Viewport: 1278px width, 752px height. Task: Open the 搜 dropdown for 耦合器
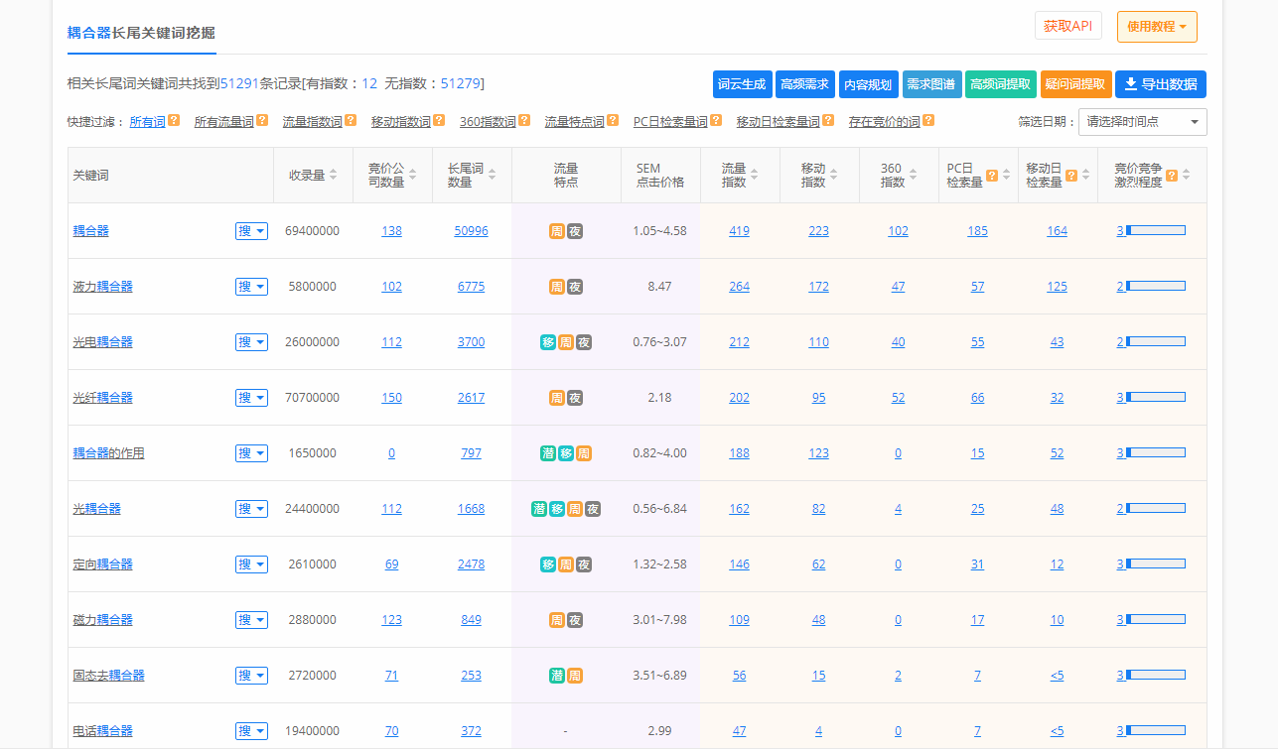coord(251,231)
